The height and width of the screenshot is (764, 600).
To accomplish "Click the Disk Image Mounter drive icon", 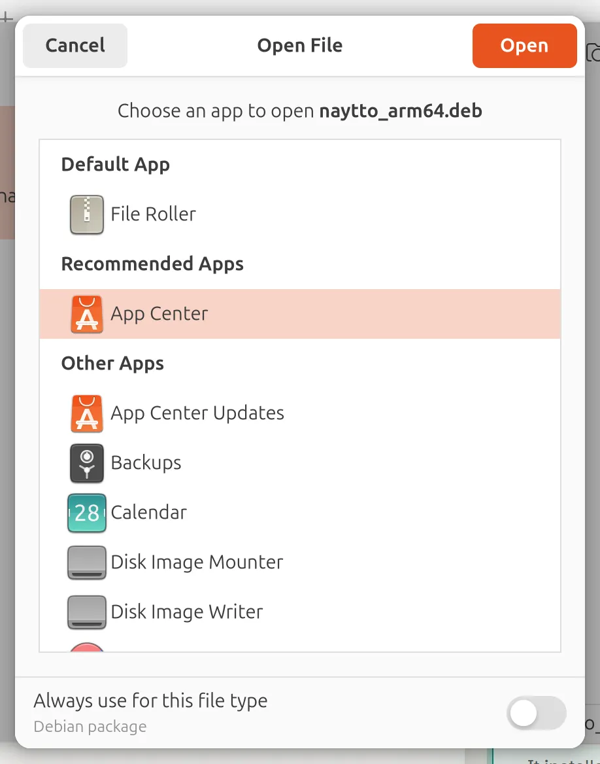I will point(87,563).
